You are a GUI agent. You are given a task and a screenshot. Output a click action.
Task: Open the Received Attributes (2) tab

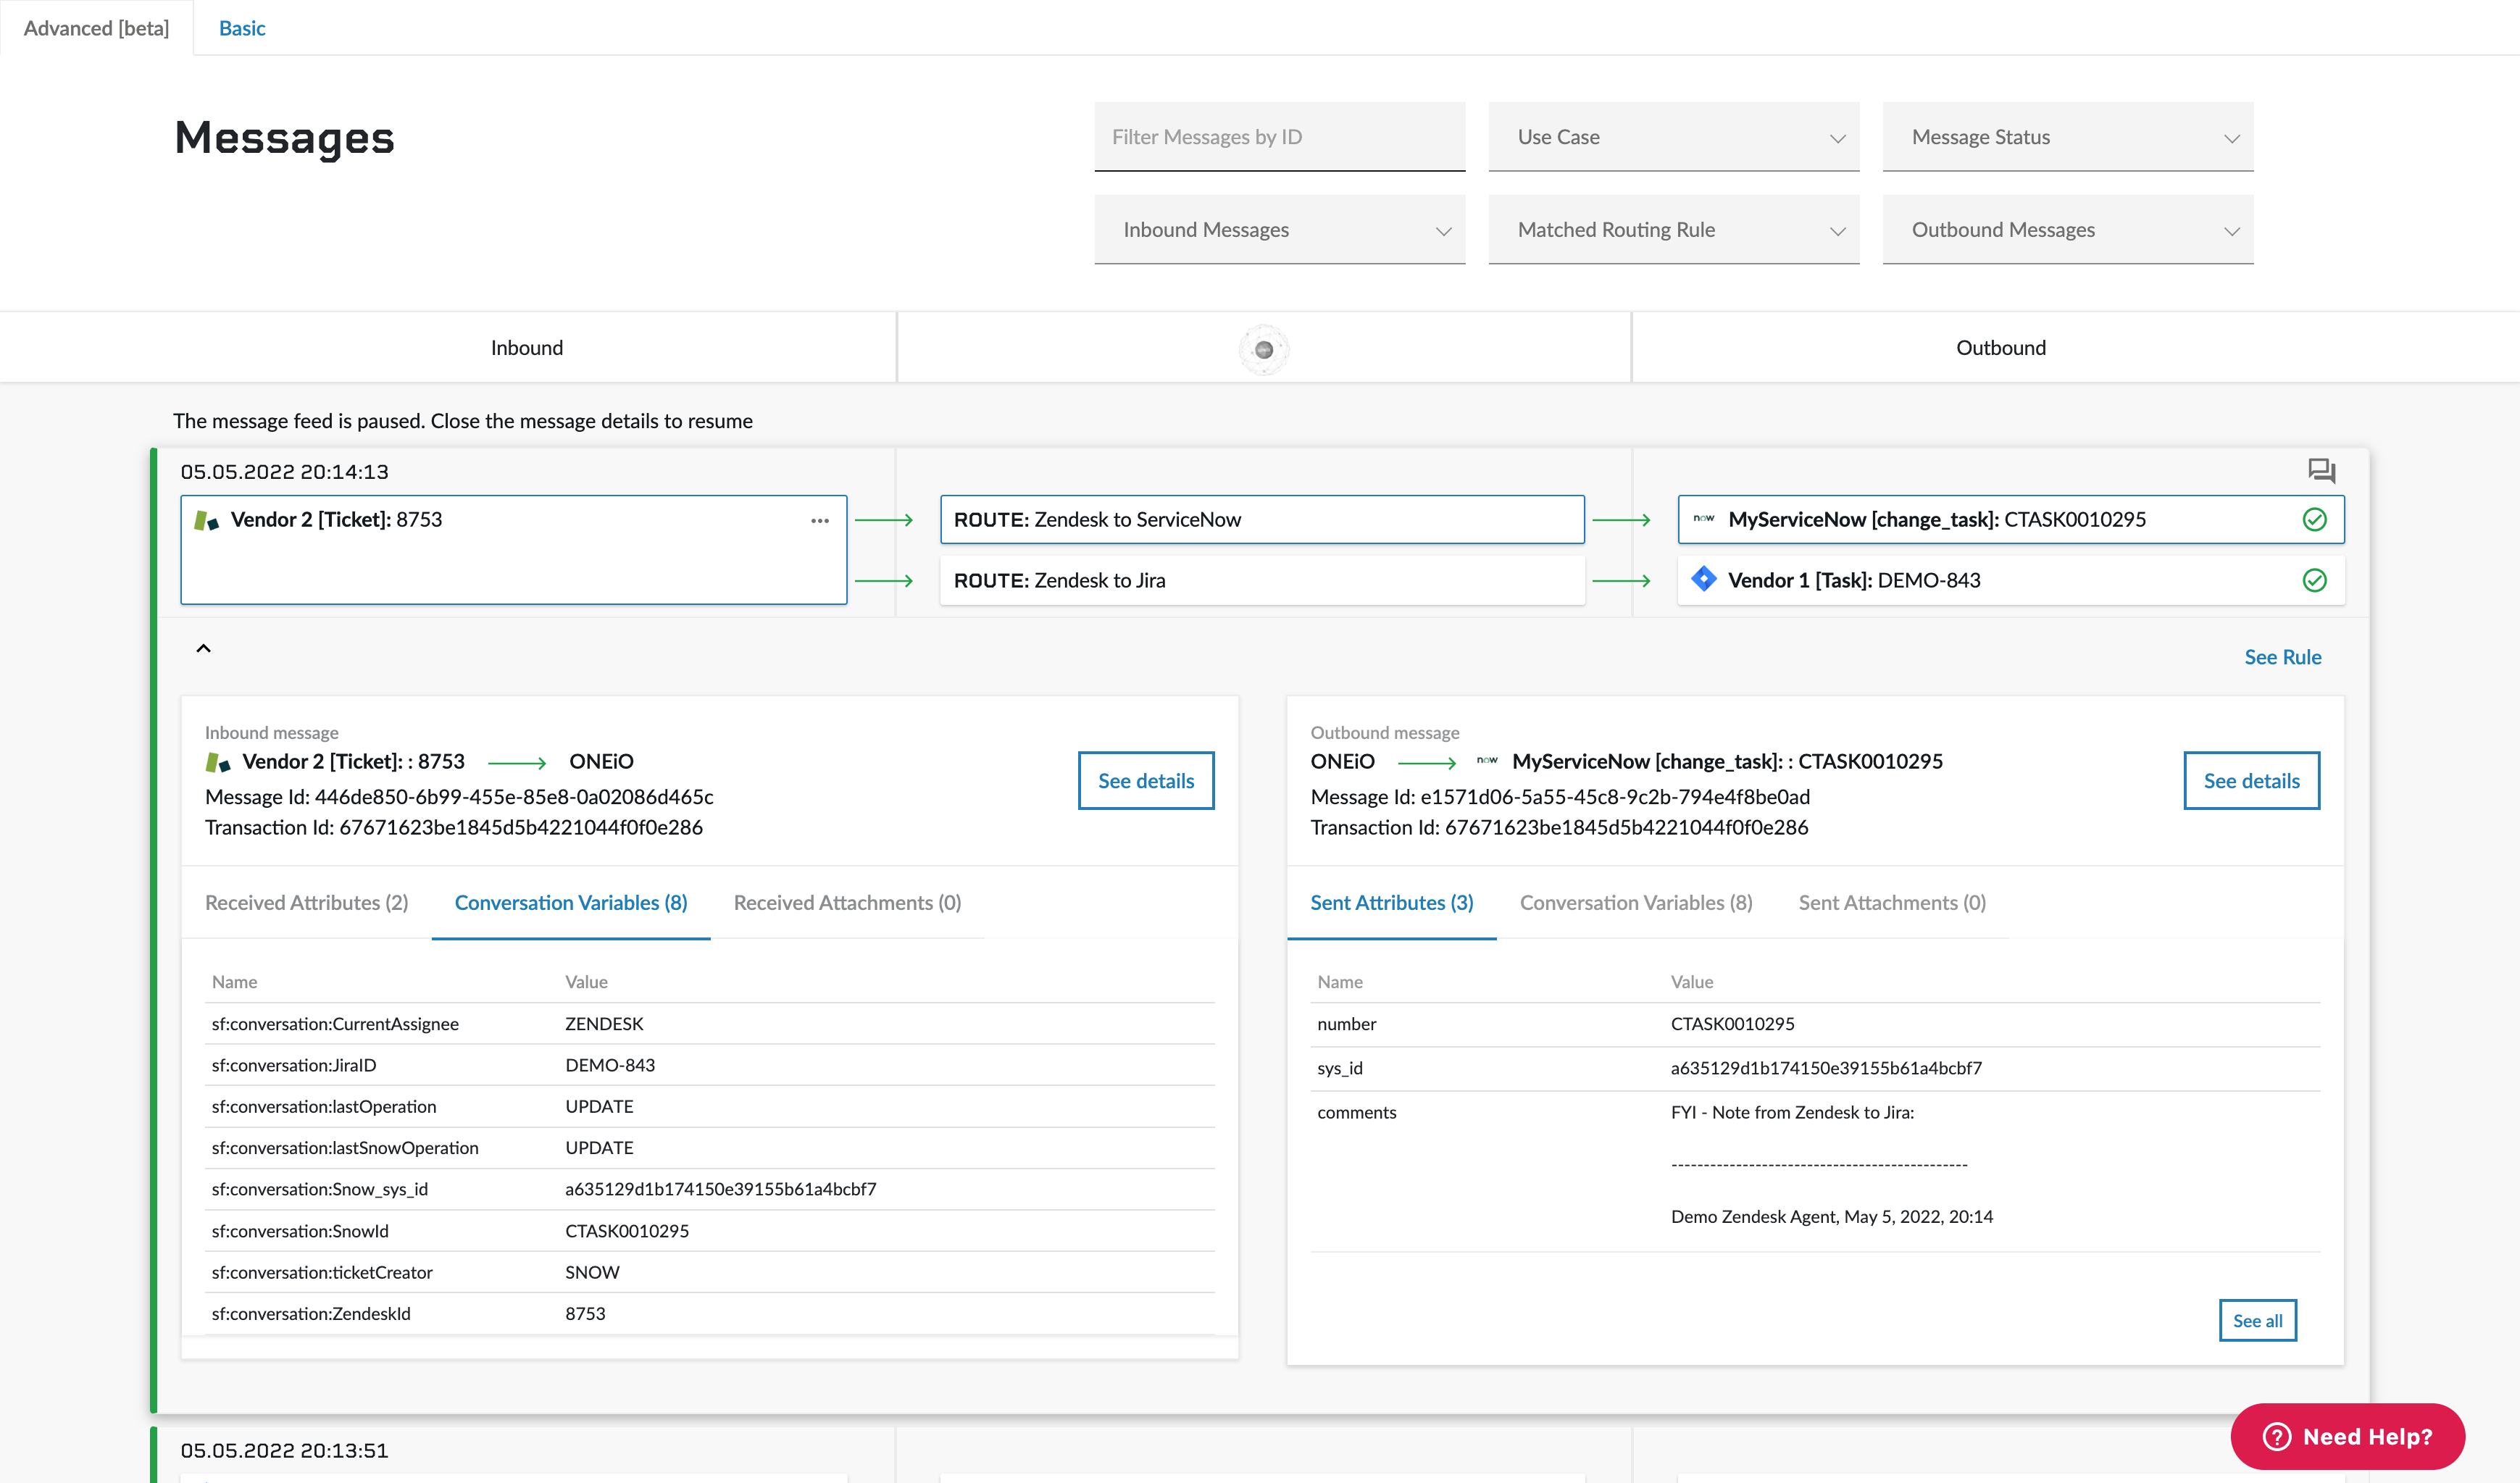click(x=306, y=902)
